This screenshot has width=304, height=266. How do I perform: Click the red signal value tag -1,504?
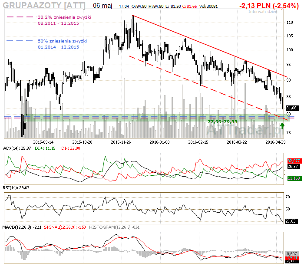click(291, 257)
